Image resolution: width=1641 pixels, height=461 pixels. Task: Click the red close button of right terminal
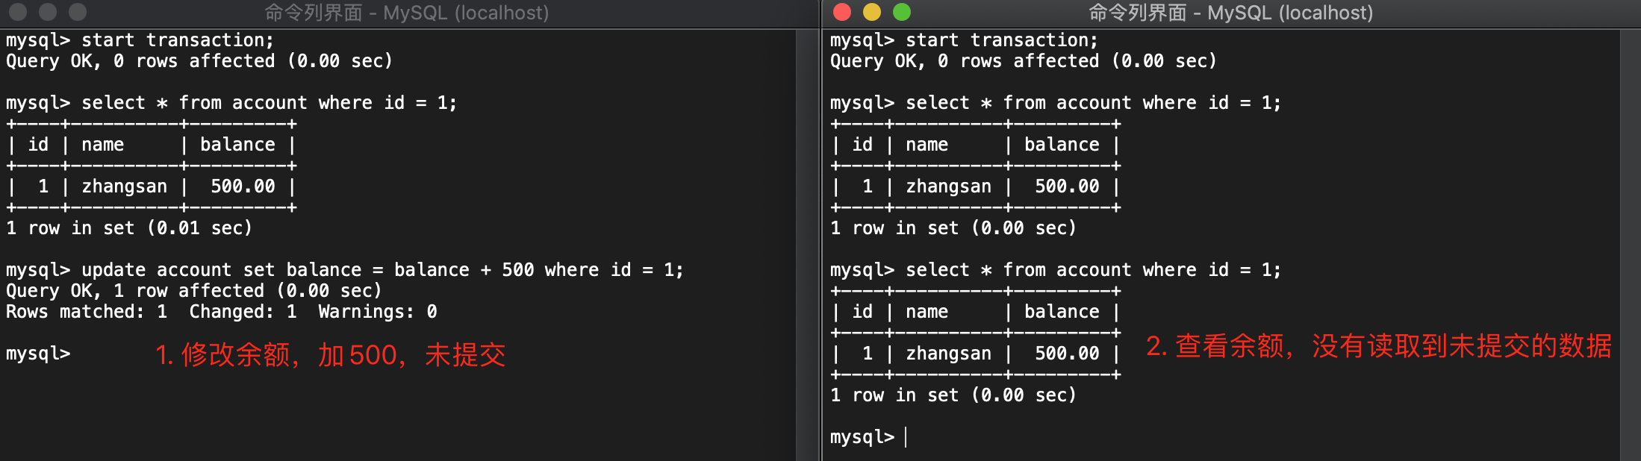pyautogui.click(x=842, y=12)
